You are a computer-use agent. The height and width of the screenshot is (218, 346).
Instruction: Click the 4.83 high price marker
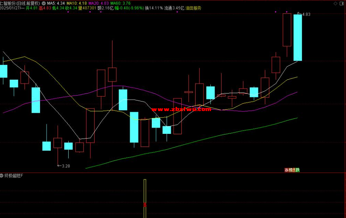(306, 14)
